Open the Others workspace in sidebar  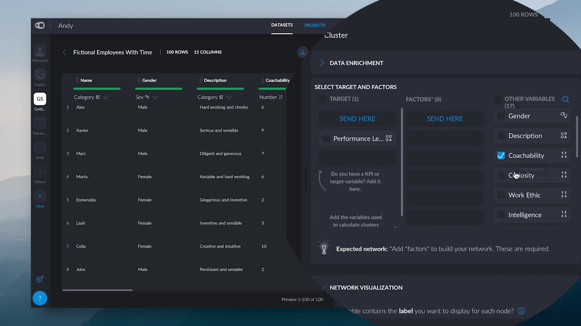point(40,175)
